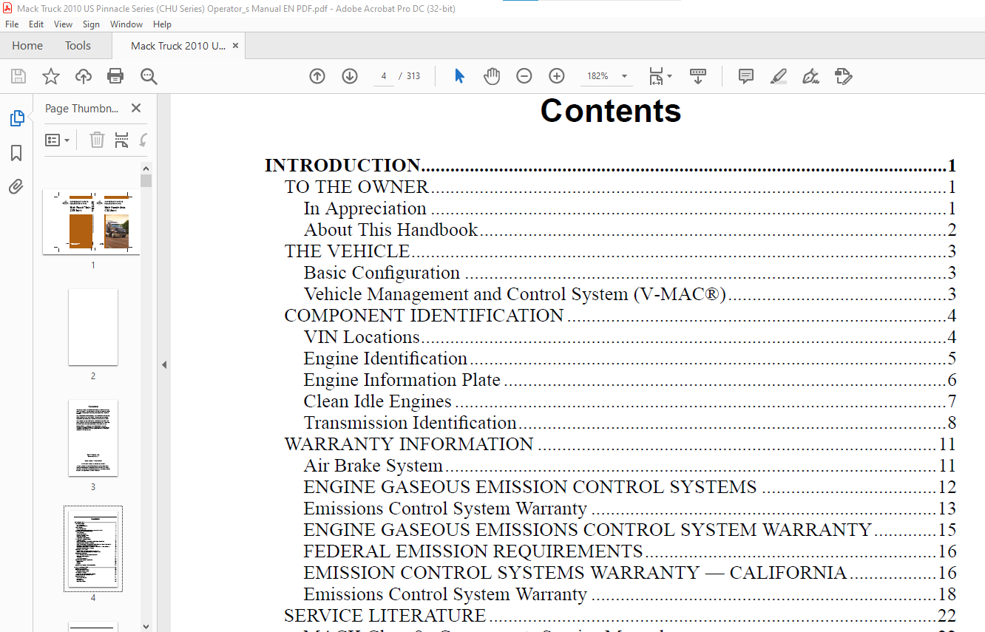Click the scrolling mode keyboard icon
The width and height of the screenshot is (985, 632).
(698, 76)
